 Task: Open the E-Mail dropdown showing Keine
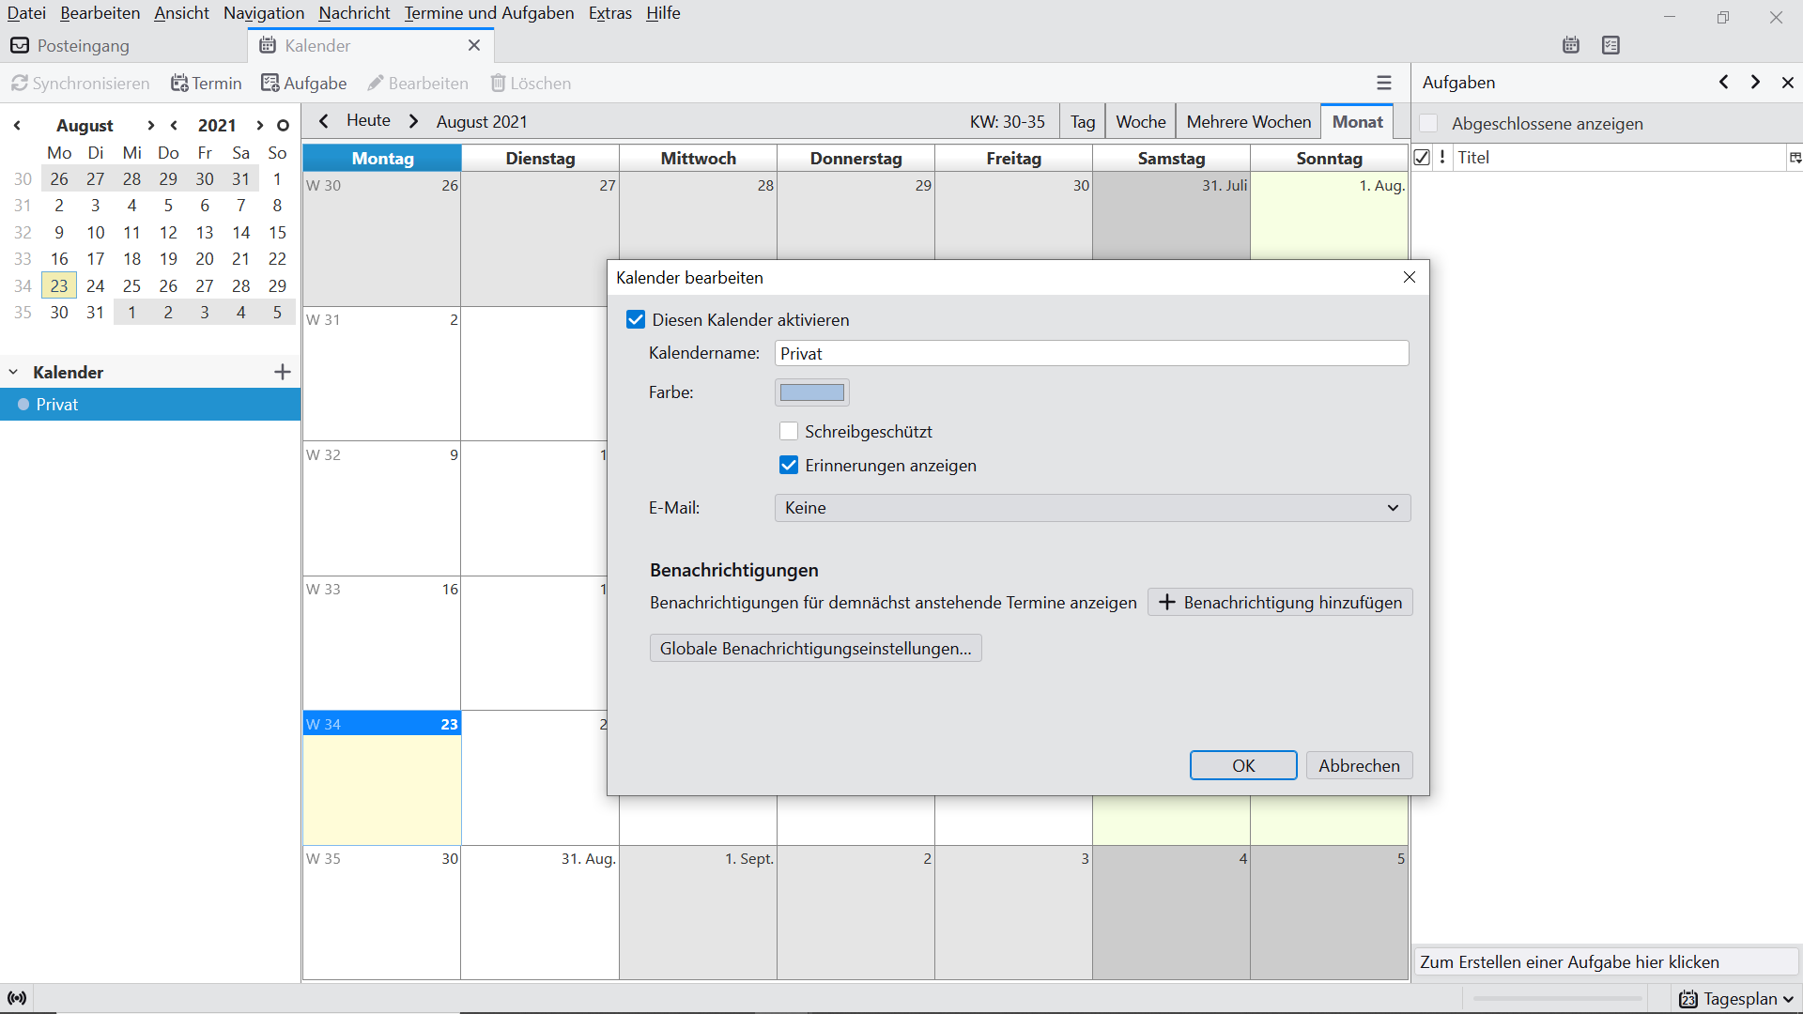pos(1092,508)
